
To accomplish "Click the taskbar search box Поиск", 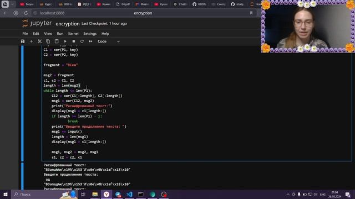I will point(44,194).
